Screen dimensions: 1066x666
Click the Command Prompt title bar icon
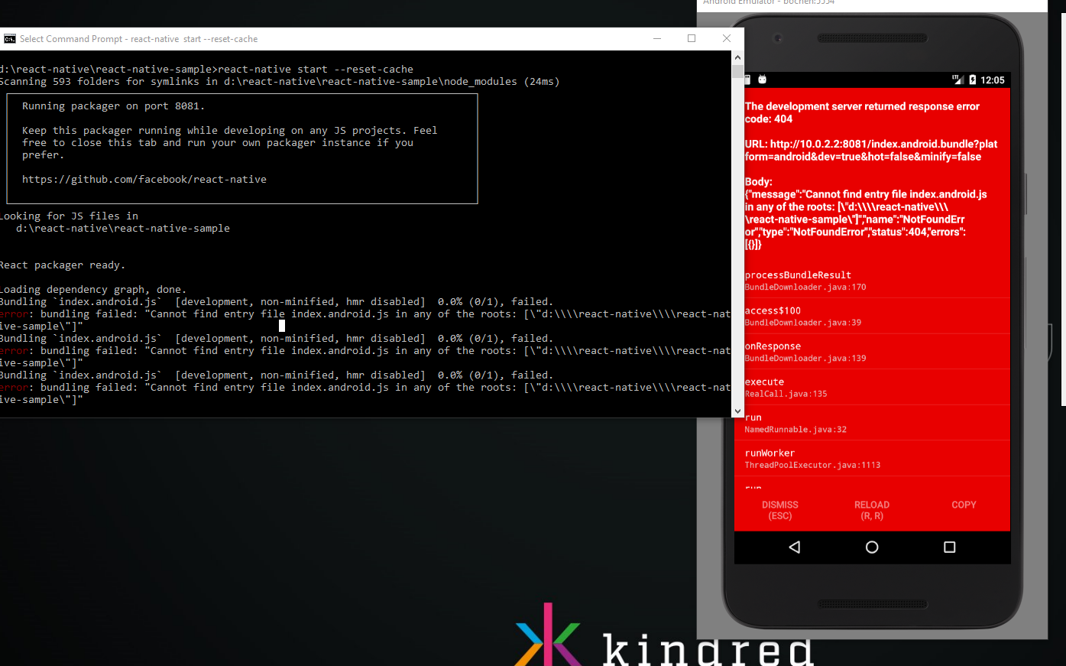(x=10, y=38)
